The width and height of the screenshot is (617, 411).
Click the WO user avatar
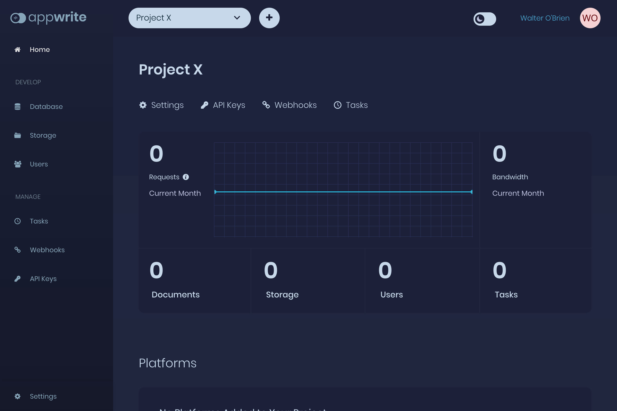coord(590,18)
